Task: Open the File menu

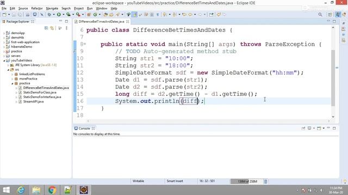Action: [4, 9]
